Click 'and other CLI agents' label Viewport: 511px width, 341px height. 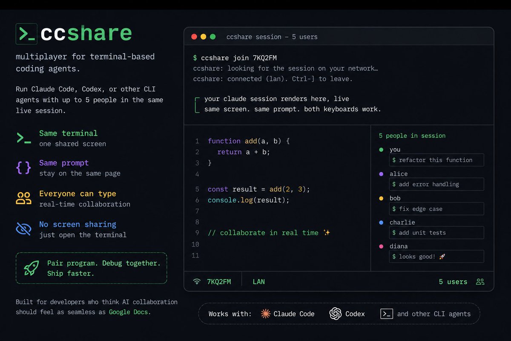(x=434, y=314)
